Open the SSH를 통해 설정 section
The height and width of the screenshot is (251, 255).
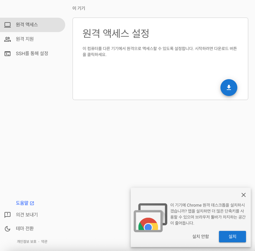[32, 53]
